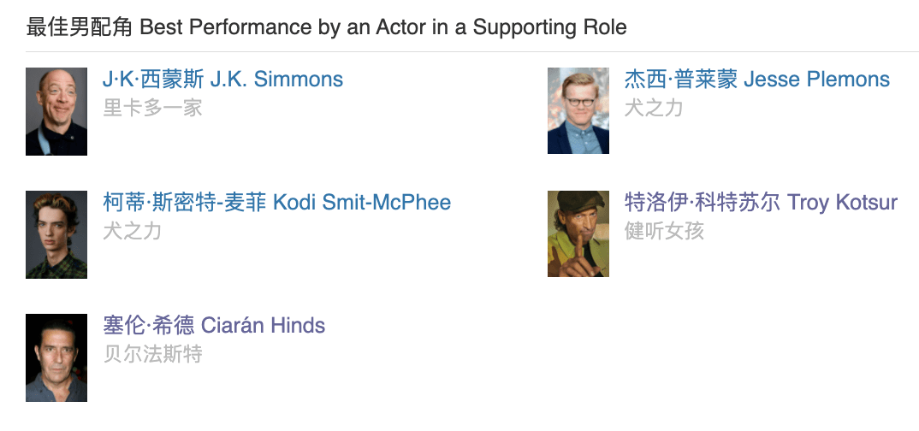Select the film title 健听女孩
This screenshot has width=919, height=431.
tap(664, 231)
